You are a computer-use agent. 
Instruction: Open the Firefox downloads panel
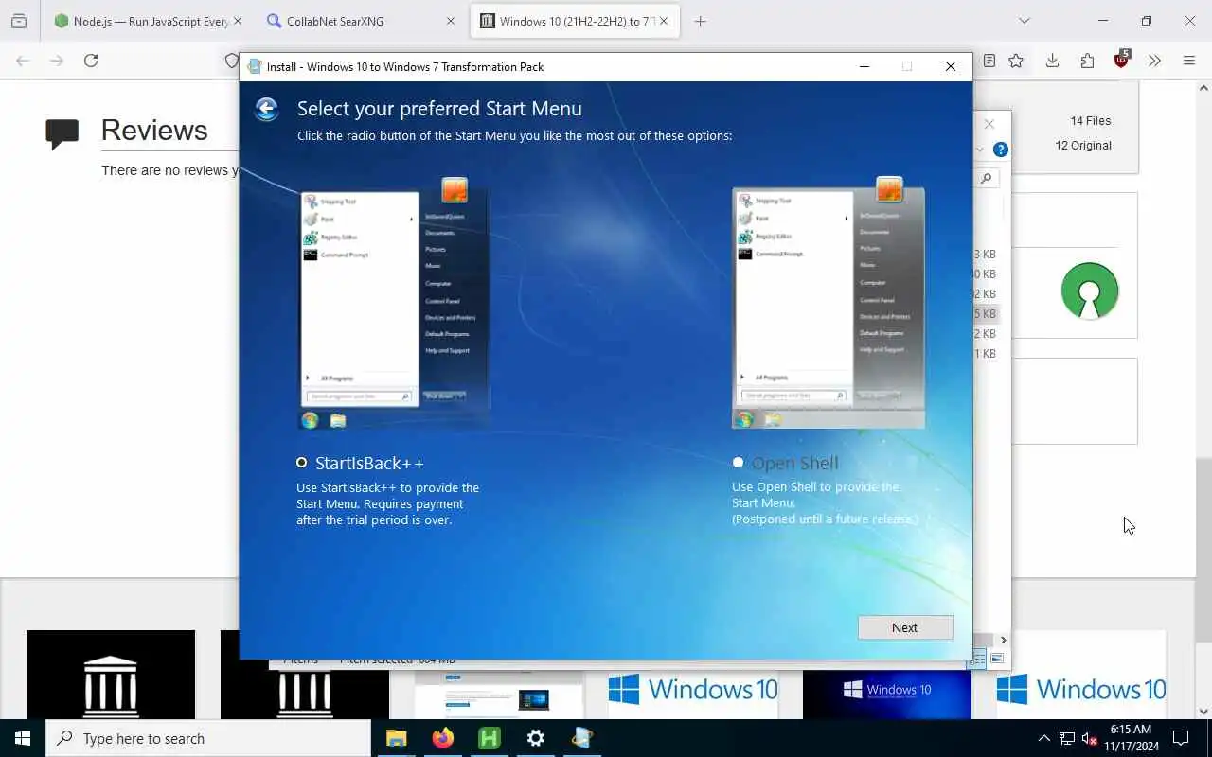1052,61
